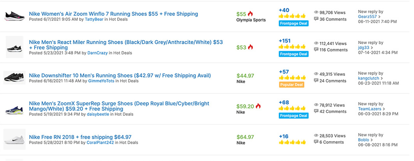
Task: Select Frontpage Deal badge on Winflo 7 deal
Action: [x=294, y=23]
